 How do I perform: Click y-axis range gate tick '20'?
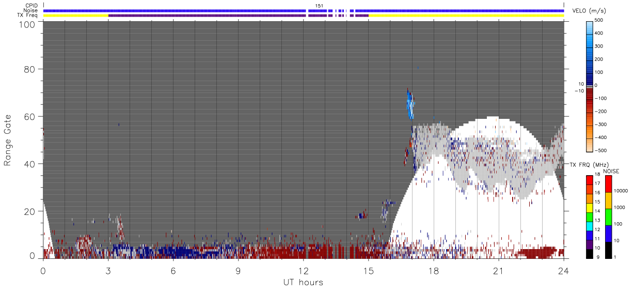point(30,211)
